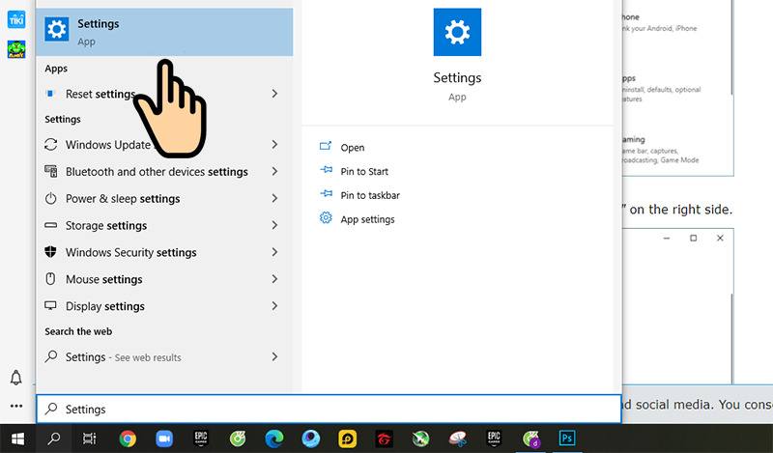Click the Settings search input field

point(329,410)
